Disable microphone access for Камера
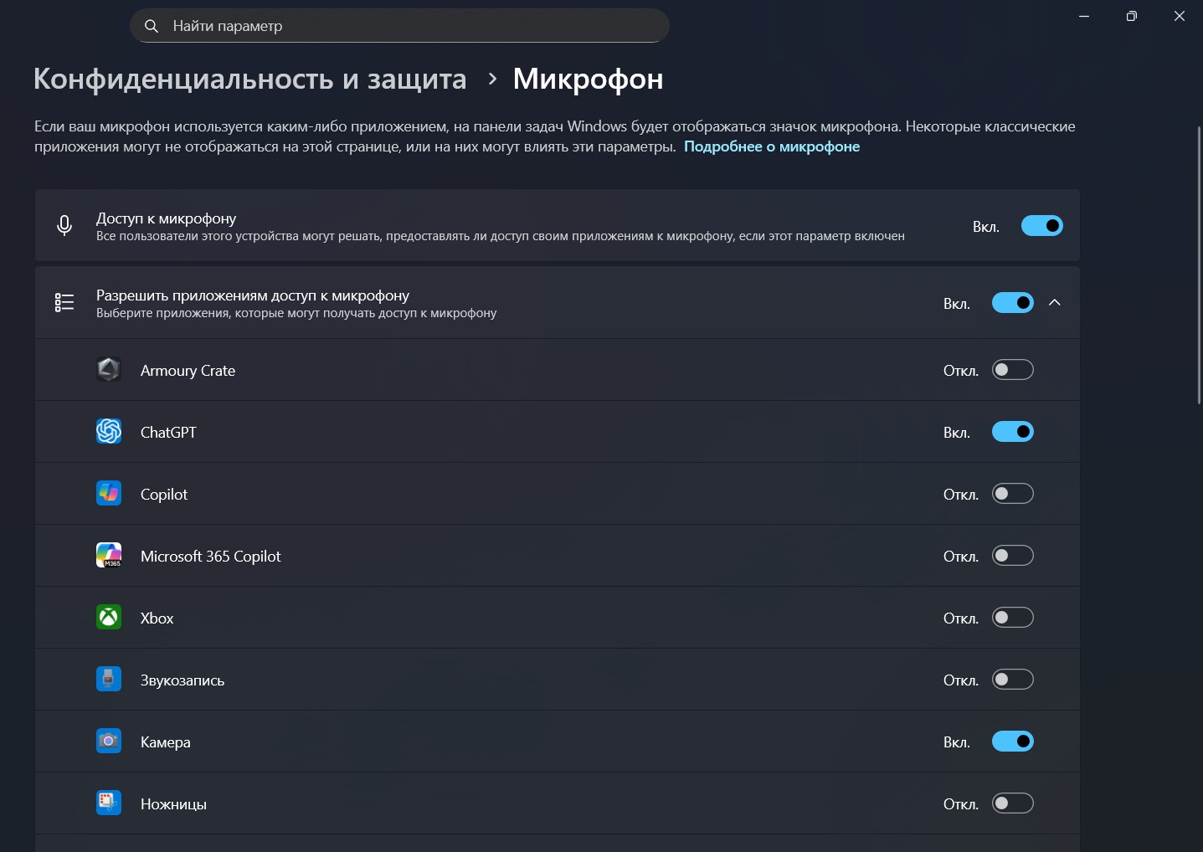 (x=1012, y=742)
